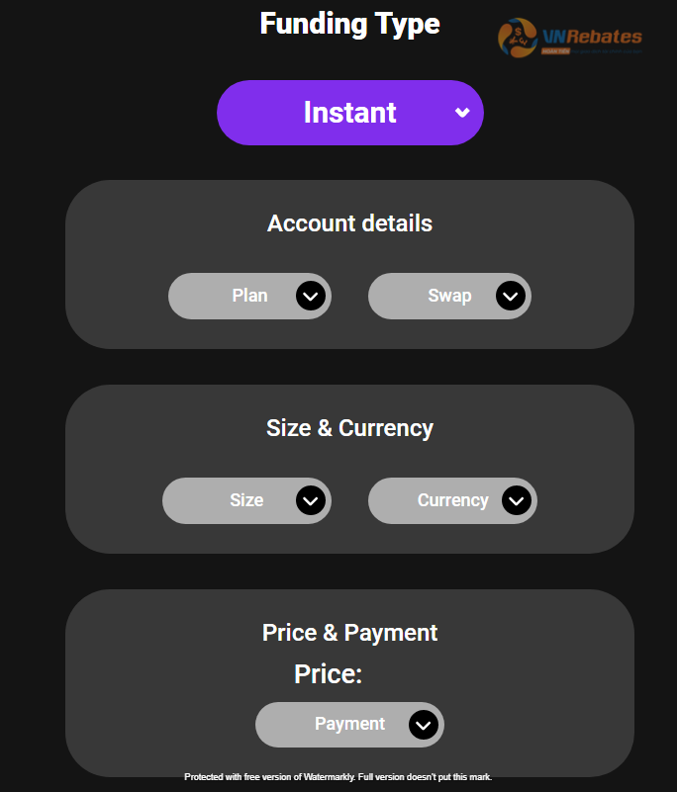The image size is (677, 792).
Task: Click the Account details heading
Action: (349, 223)
